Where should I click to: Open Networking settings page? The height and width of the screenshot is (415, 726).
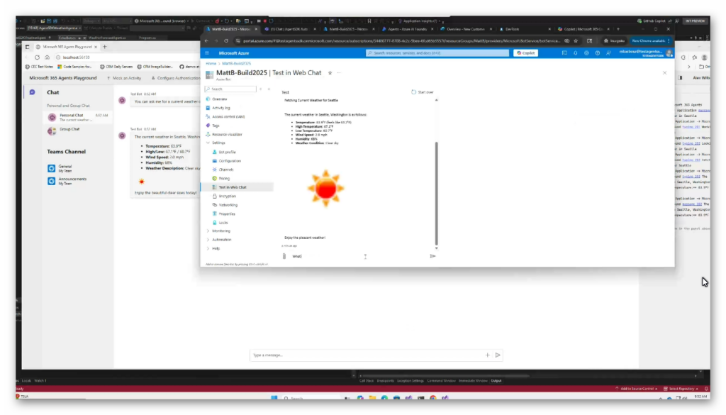coord(228,205)
